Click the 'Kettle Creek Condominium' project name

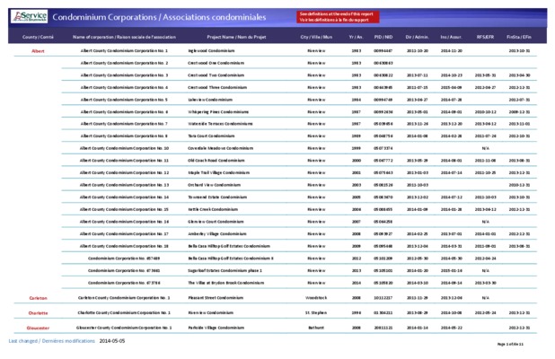pos(212,209)
